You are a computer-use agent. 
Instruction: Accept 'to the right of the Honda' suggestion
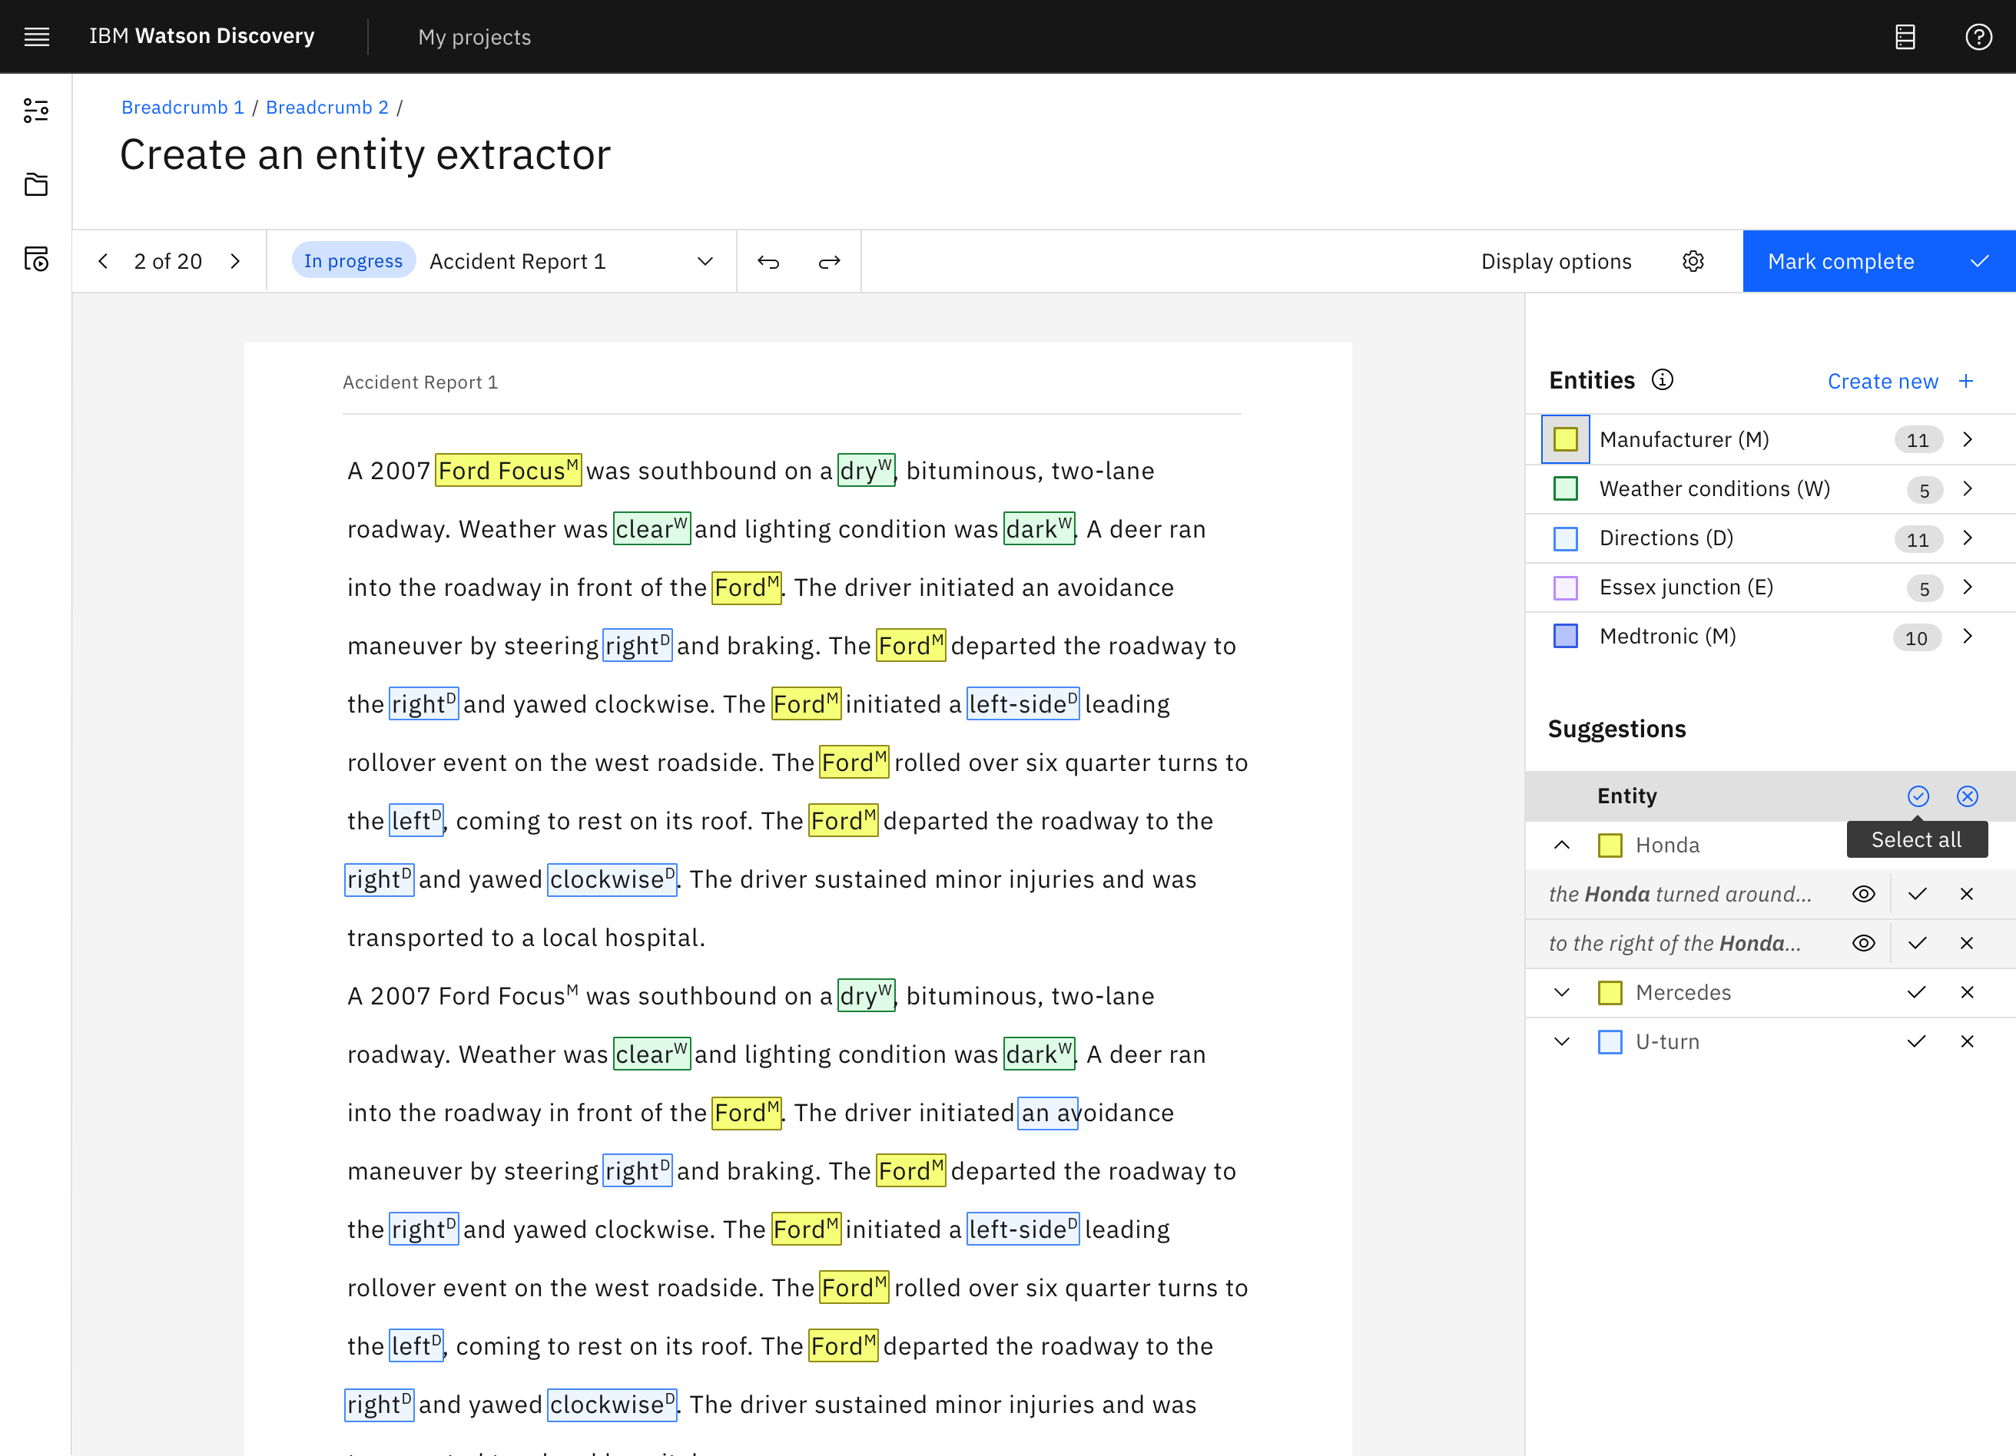click(1918, 944)
